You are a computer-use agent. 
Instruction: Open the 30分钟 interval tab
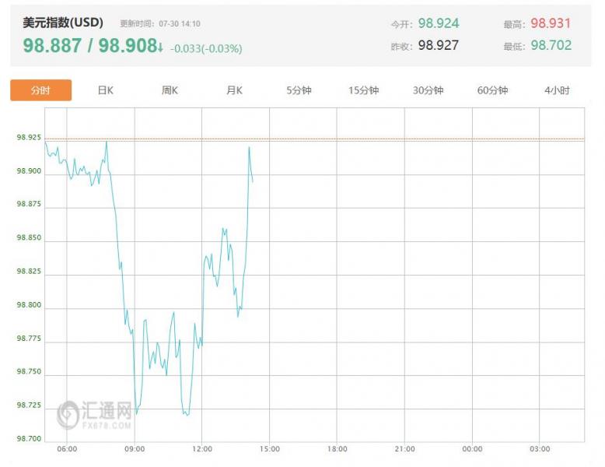(428, 90)
